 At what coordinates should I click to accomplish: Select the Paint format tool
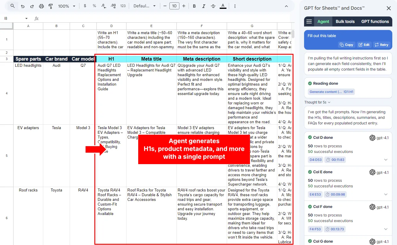[x=50, y=6]
